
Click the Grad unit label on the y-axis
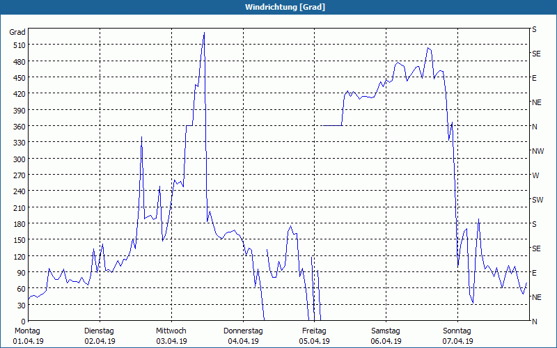click(x=17, y=32)
